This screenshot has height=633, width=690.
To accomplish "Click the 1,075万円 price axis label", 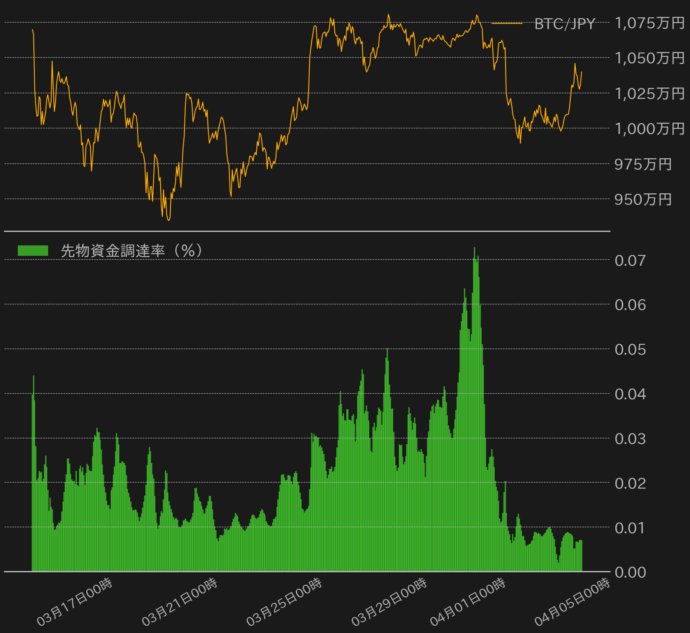I will tap(650, 23).
